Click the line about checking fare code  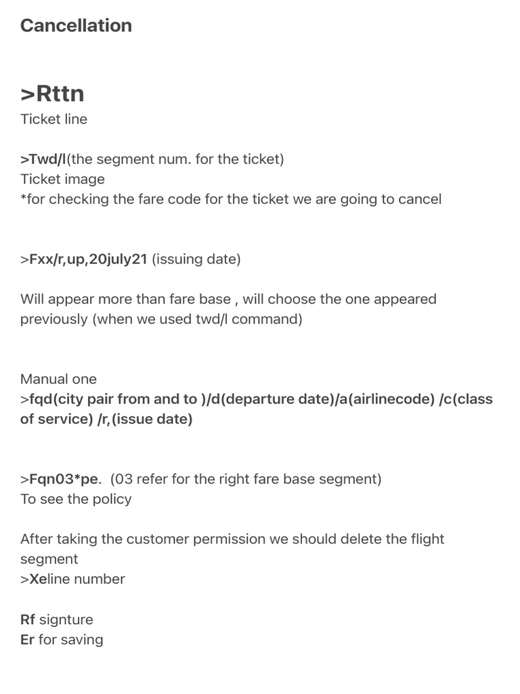tap(230, 199)
